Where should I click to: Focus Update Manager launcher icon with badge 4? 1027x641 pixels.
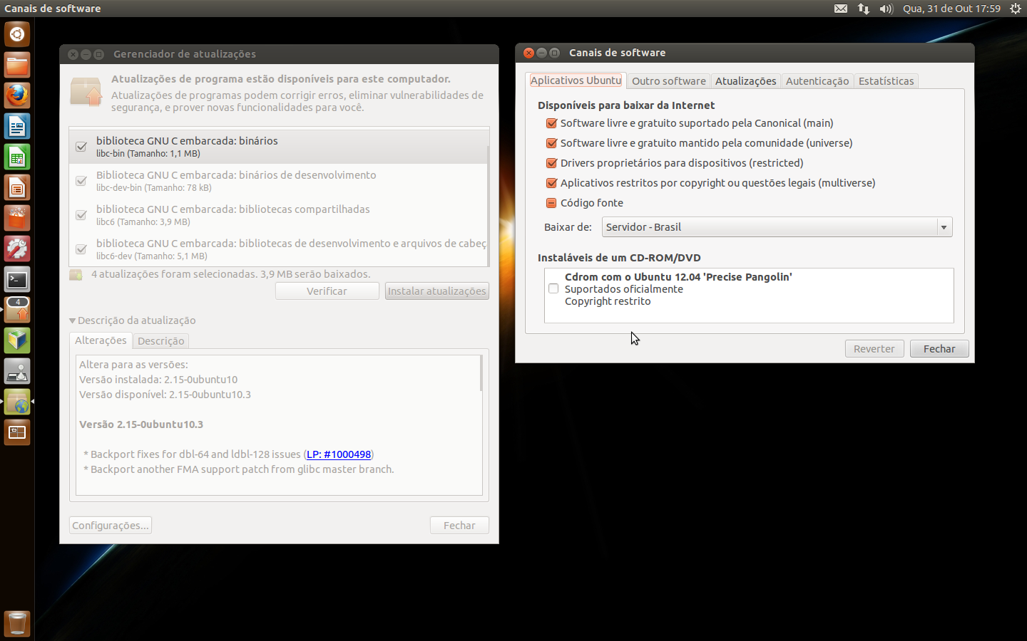[17, 311]
